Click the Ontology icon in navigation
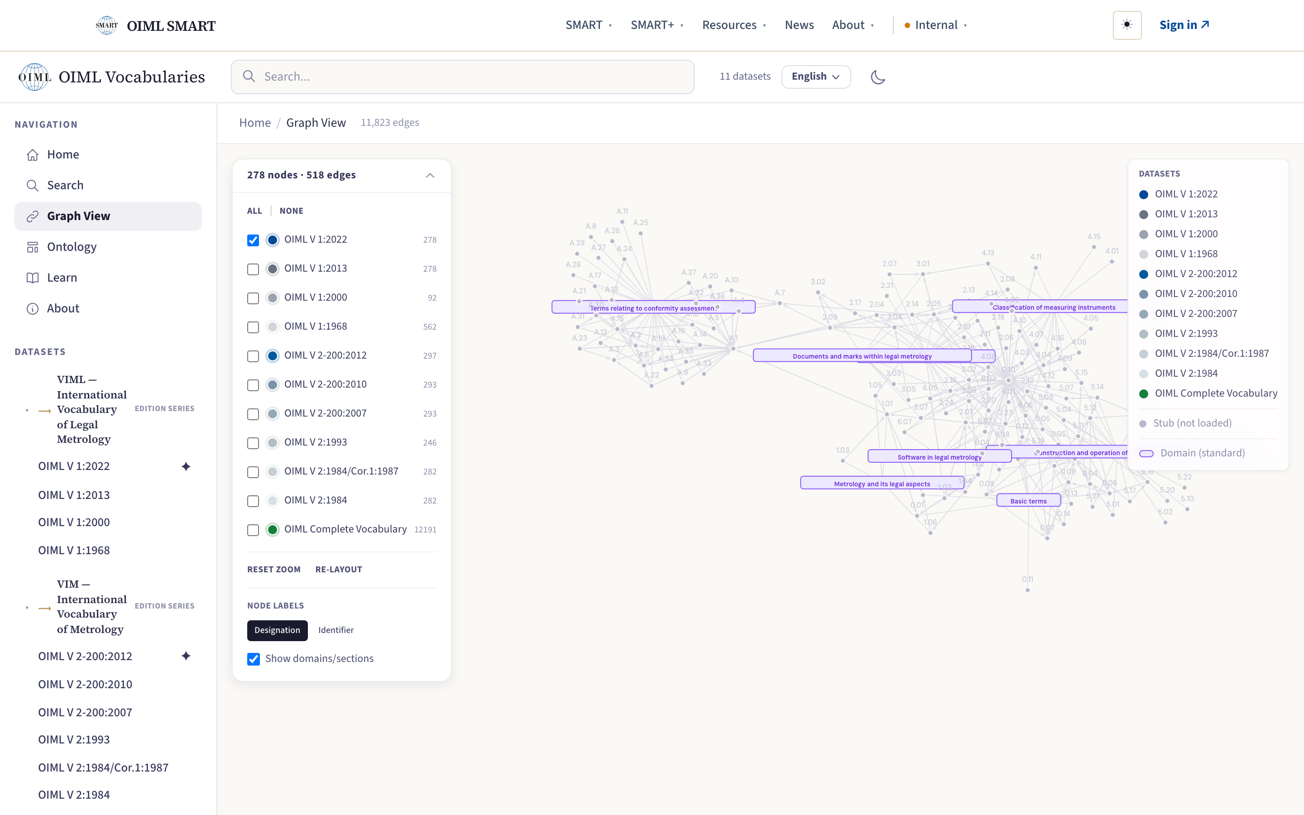Image resolution: width=1304 pixels, height=815 pixels. [x=32, y=247]
